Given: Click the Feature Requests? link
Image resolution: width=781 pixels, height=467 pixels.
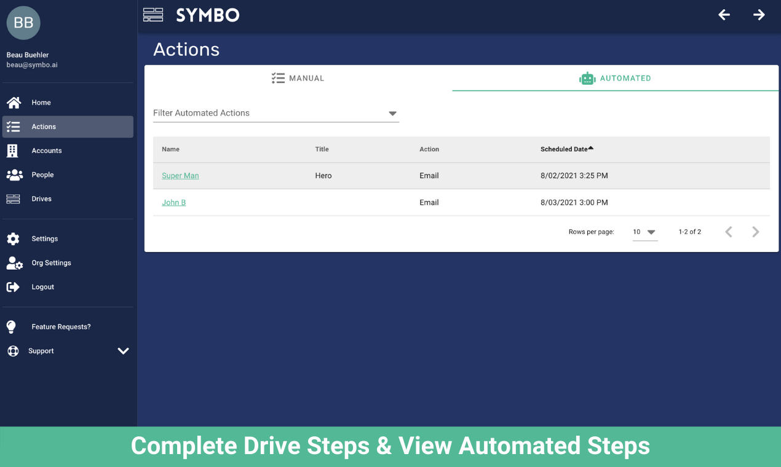Looking at the screenshot, I should 61,327.
